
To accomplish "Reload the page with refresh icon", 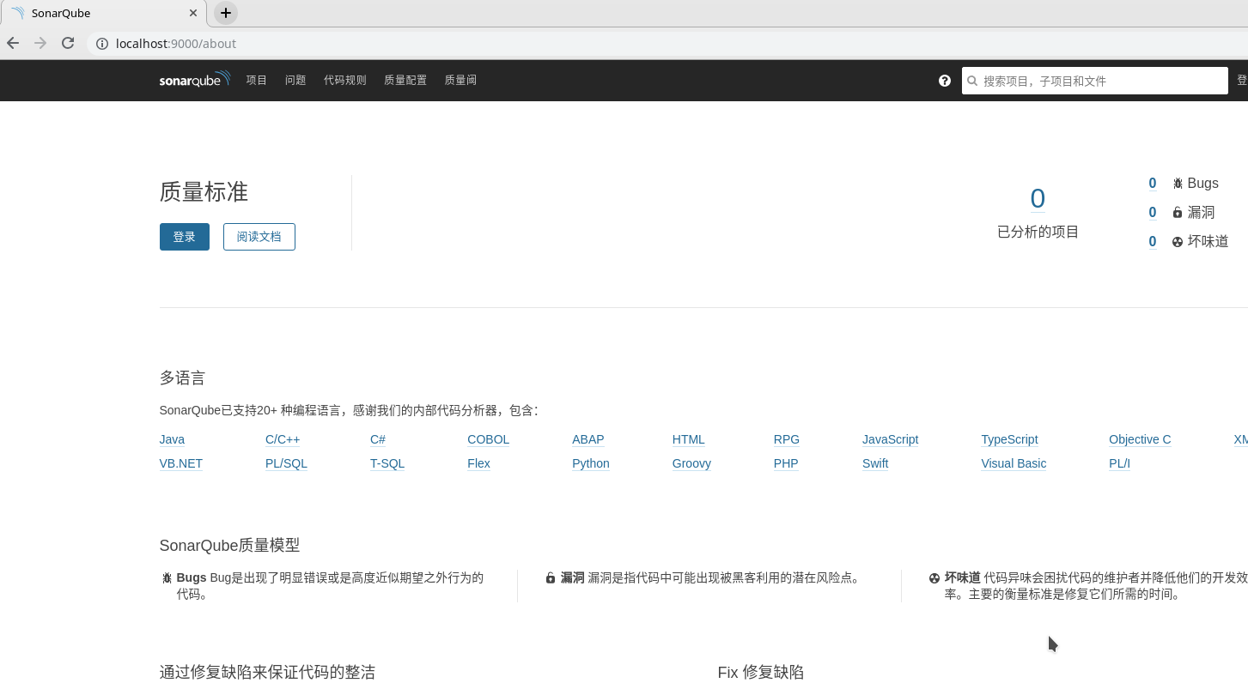I will tap(68, 43).
